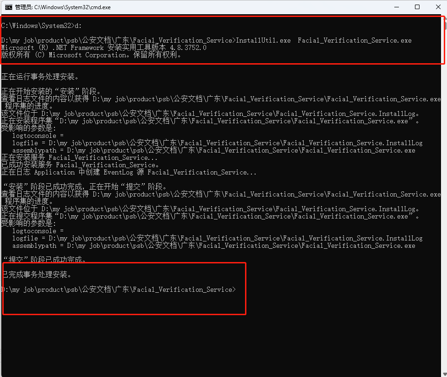
Task: Click the window title '管理员: C:\Windows\System32\cmd.exe'
Action: point(63,7)
